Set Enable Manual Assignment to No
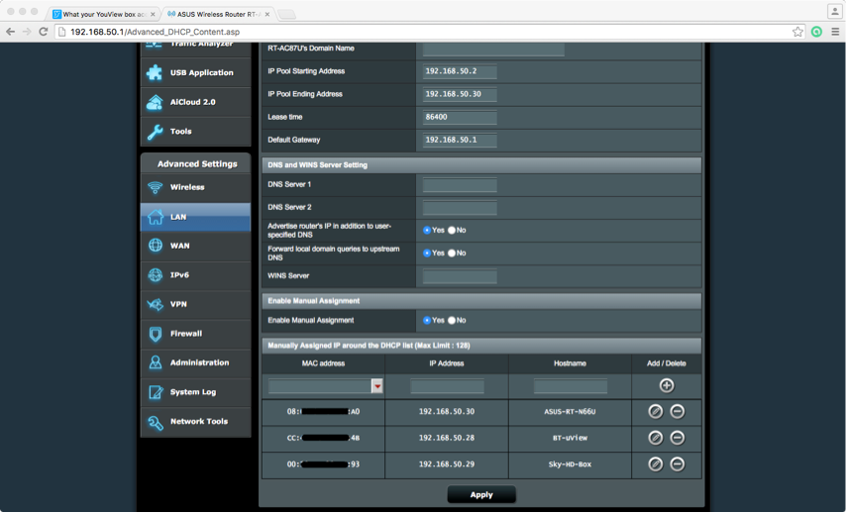846x513 pixels. pyautogui.click(x=451, y=321)
